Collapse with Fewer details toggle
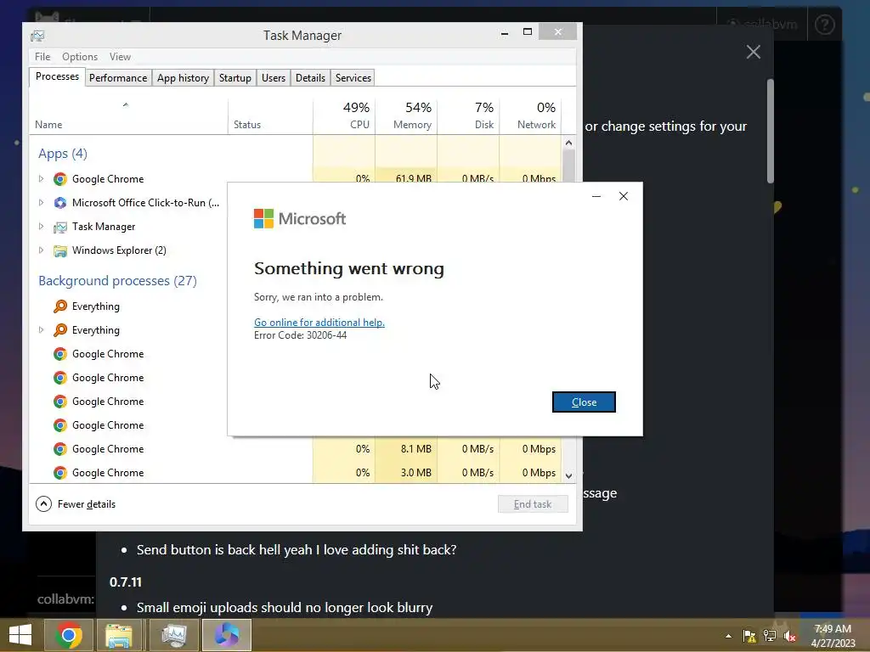This screenshot has width=870, height=652. [x=76, y=504]
